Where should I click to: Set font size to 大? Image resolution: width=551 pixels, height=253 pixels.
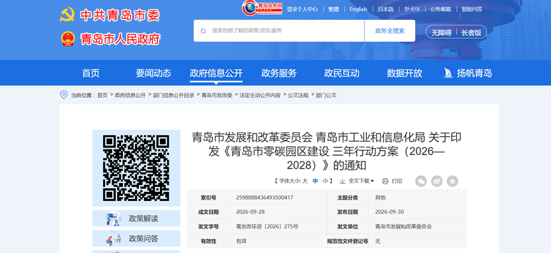pyautogui.click(x=305, y=181)
